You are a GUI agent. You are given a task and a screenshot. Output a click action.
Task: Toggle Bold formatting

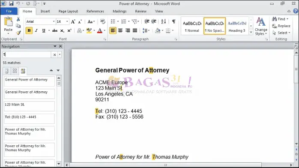[29, 30]
